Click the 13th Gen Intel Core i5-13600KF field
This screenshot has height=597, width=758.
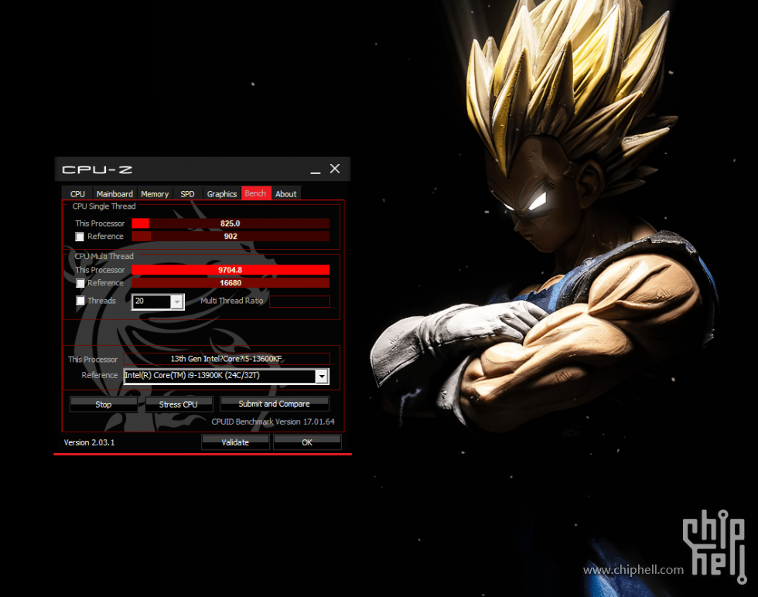226,359
